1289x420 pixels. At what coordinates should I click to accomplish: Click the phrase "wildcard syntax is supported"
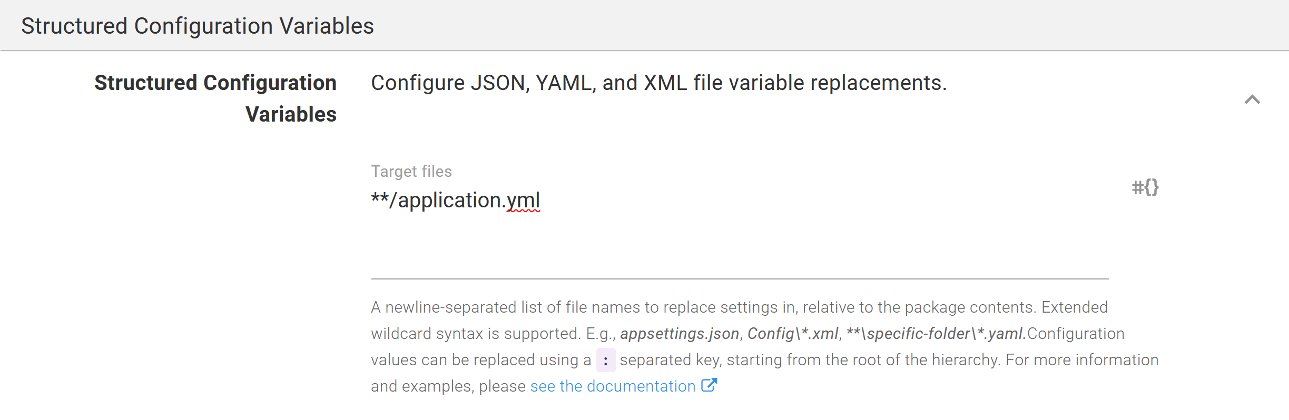475,334
